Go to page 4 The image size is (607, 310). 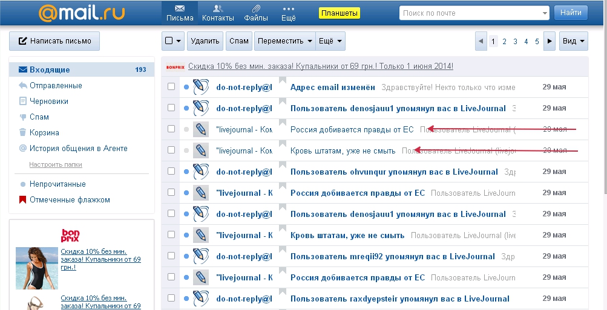tap(526, 41)
